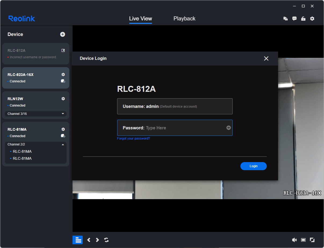Close the Device Login dialog

pyautogui.click(x=266, y=59)
